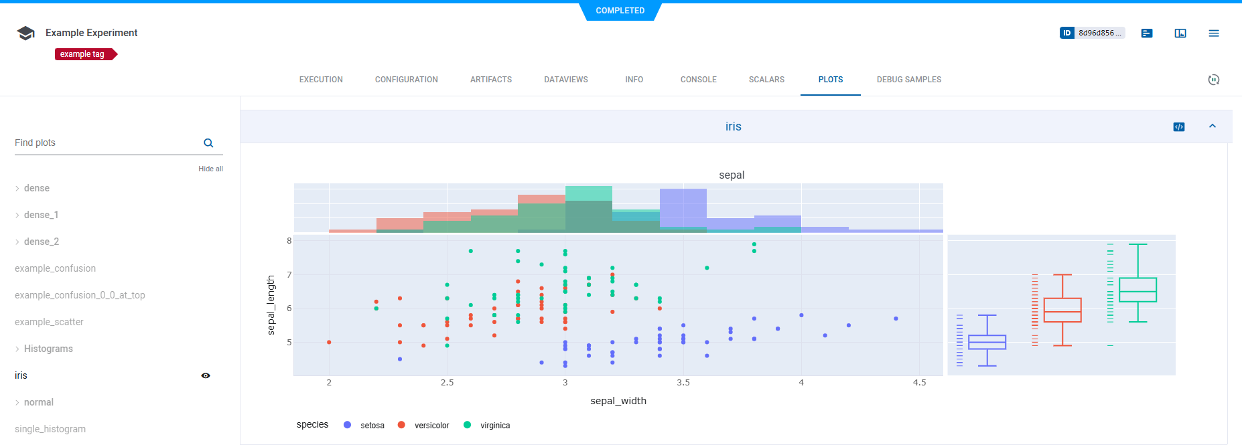The image size is (1242, 445).
Task: Open the details view icon in header
Action: pos(1147,33)
